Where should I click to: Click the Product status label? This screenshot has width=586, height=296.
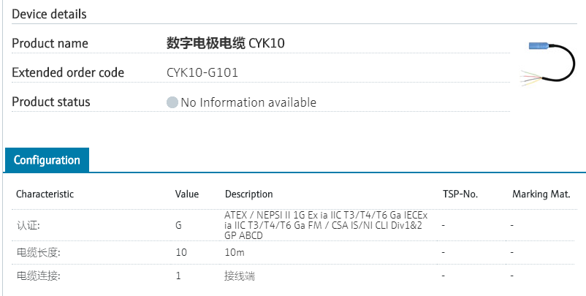click(51, 102)
